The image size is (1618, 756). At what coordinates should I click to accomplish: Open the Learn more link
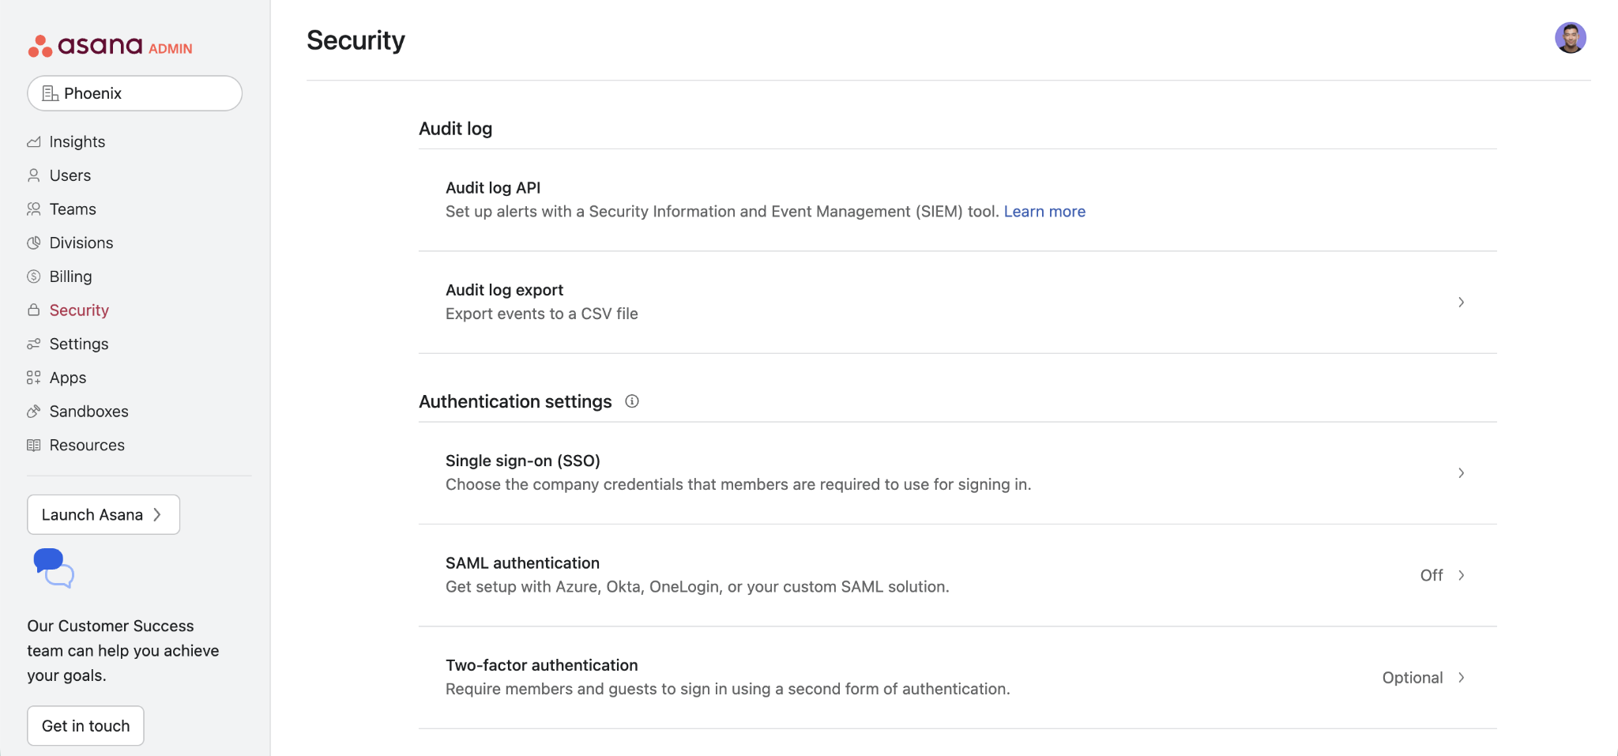1044,212
